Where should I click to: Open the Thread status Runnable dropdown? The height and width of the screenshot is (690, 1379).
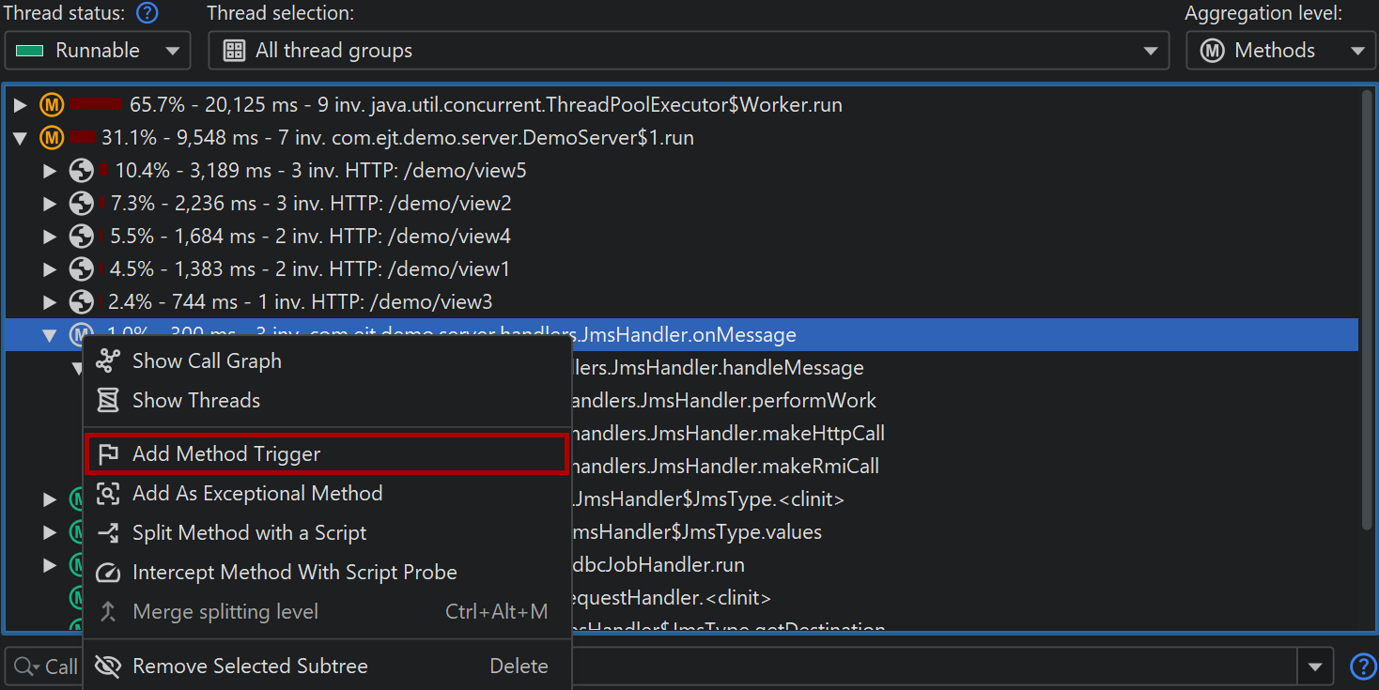tap(98, 51)
